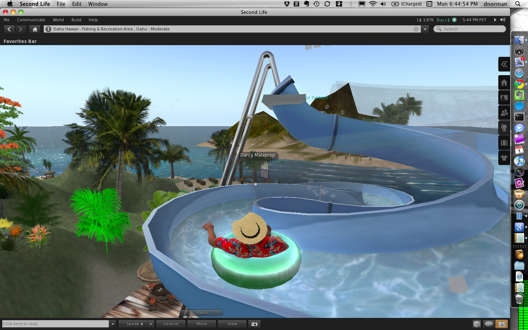The image size is (528, 330).
Task: Open the Second Life application menu
Action: pos(35,4)
